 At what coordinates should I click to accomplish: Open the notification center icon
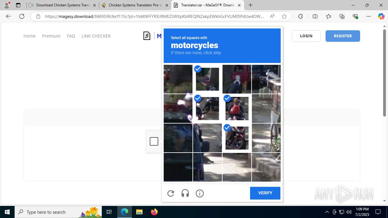[x=378, y=212]
